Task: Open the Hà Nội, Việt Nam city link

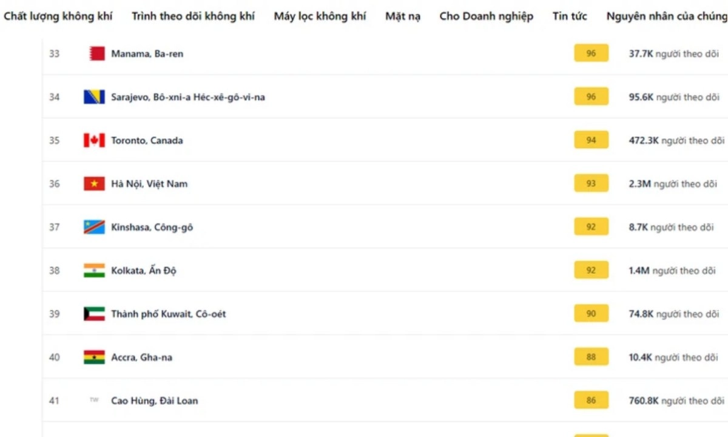Action: [x=149, y=184]
